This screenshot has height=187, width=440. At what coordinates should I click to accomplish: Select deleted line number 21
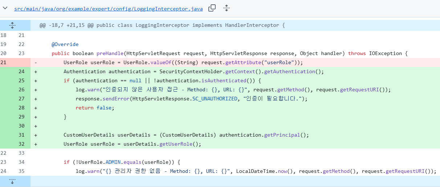point(3,62)
